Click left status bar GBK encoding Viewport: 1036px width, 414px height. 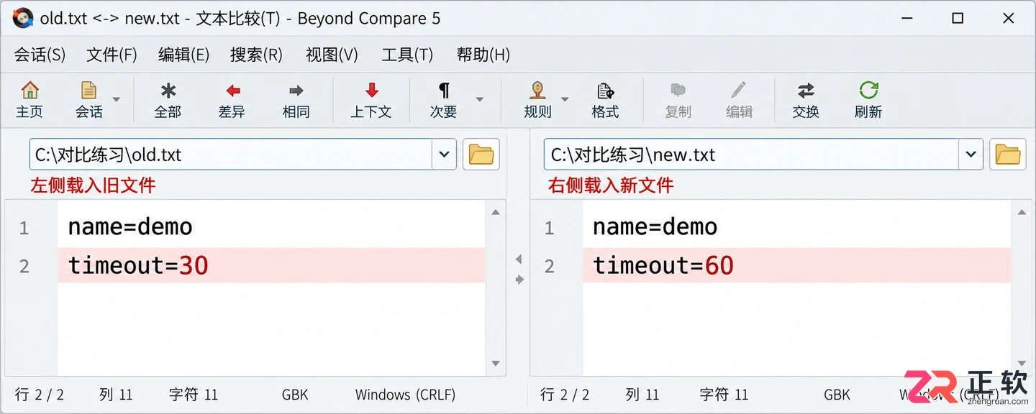tap(295, 395)
